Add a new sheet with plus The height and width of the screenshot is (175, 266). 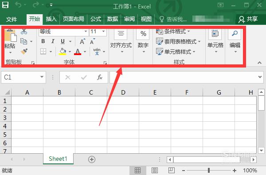(92, 159)
